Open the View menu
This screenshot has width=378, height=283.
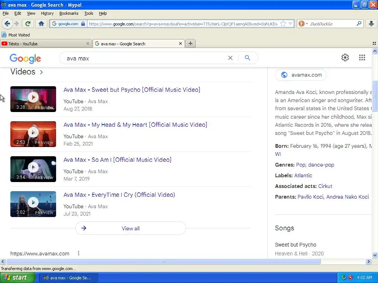click(x=31, y=13)
